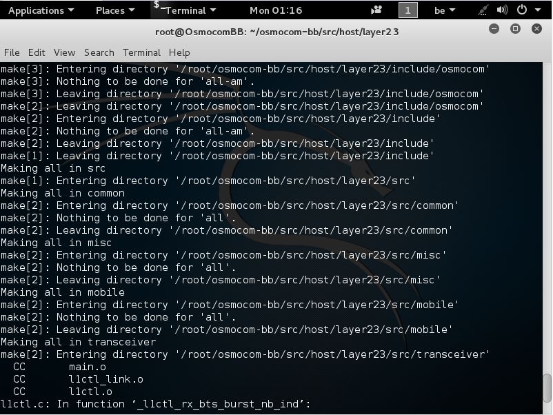Click make[1] 'Entering directory' line for layer23/src
Image resolution: width=553 pixels, height=415 pixels.
pos(208,181)
